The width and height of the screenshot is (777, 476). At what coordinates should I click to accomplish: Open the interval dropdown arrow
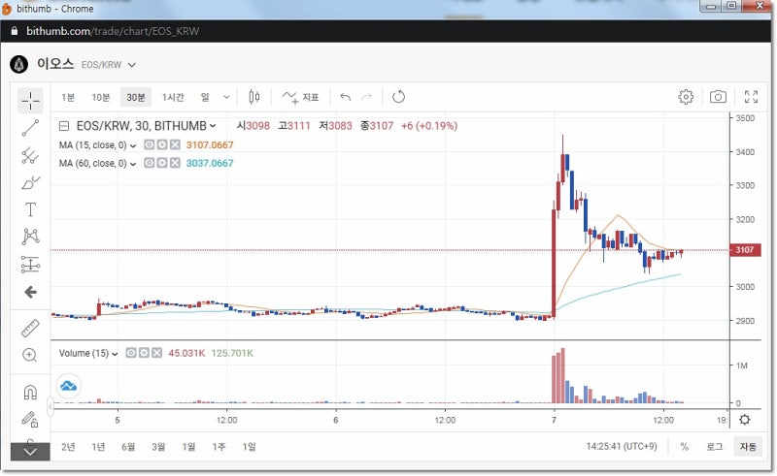(x=226, y=97)
